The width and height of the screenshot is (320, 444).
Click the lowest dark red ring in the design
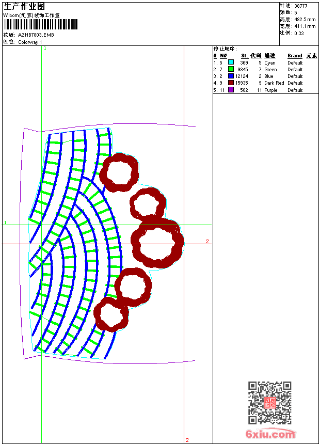point(111,314)
